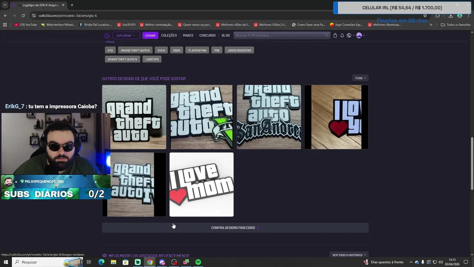The image size is (474, 267).
Task: Open the volume speaker tray icon
Action: (441, 262)
